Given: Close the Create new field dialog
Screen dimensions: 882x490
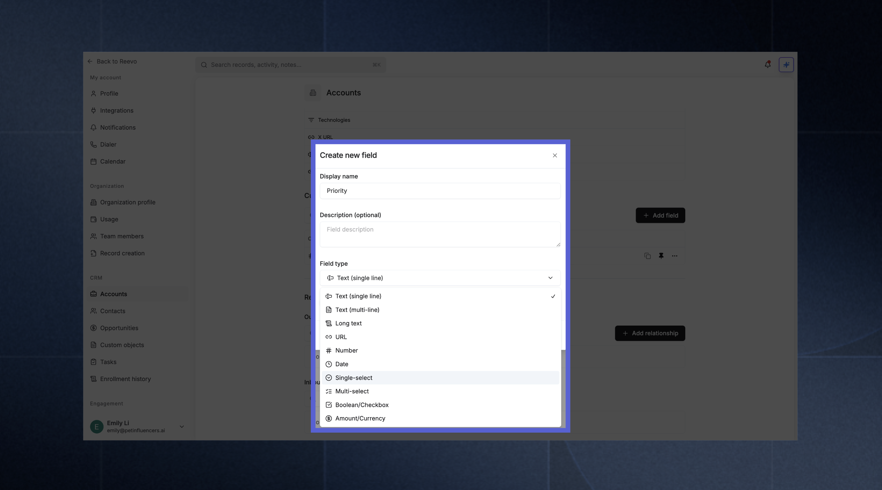Looking at the screenshot, I should point(555,155).
